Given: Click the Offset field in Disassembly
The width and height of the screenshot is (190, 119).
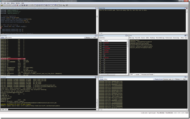Looking at the screenshot, I should tap(45, 38).
